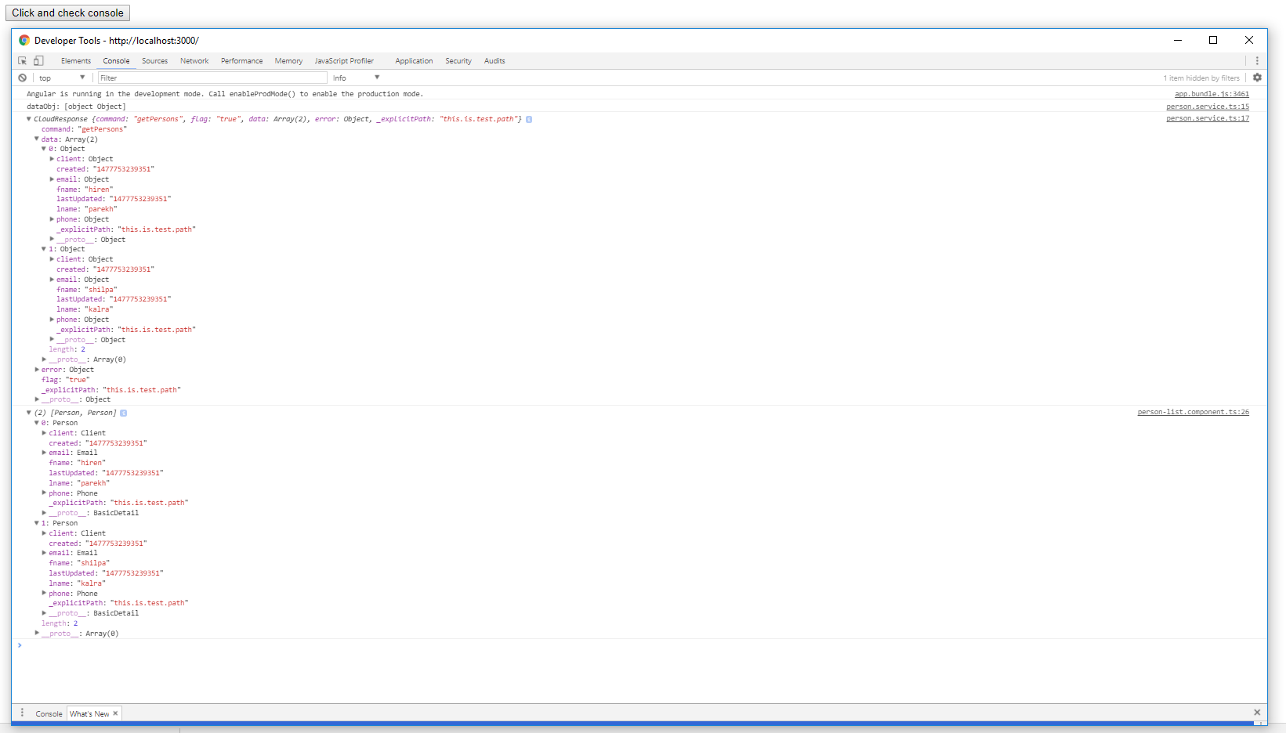Click the Click and check console button
The image size is (1286, 733).
click(x=67, y=13)
